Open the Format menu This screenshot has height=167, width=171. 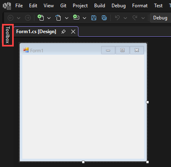coord(140,6)
